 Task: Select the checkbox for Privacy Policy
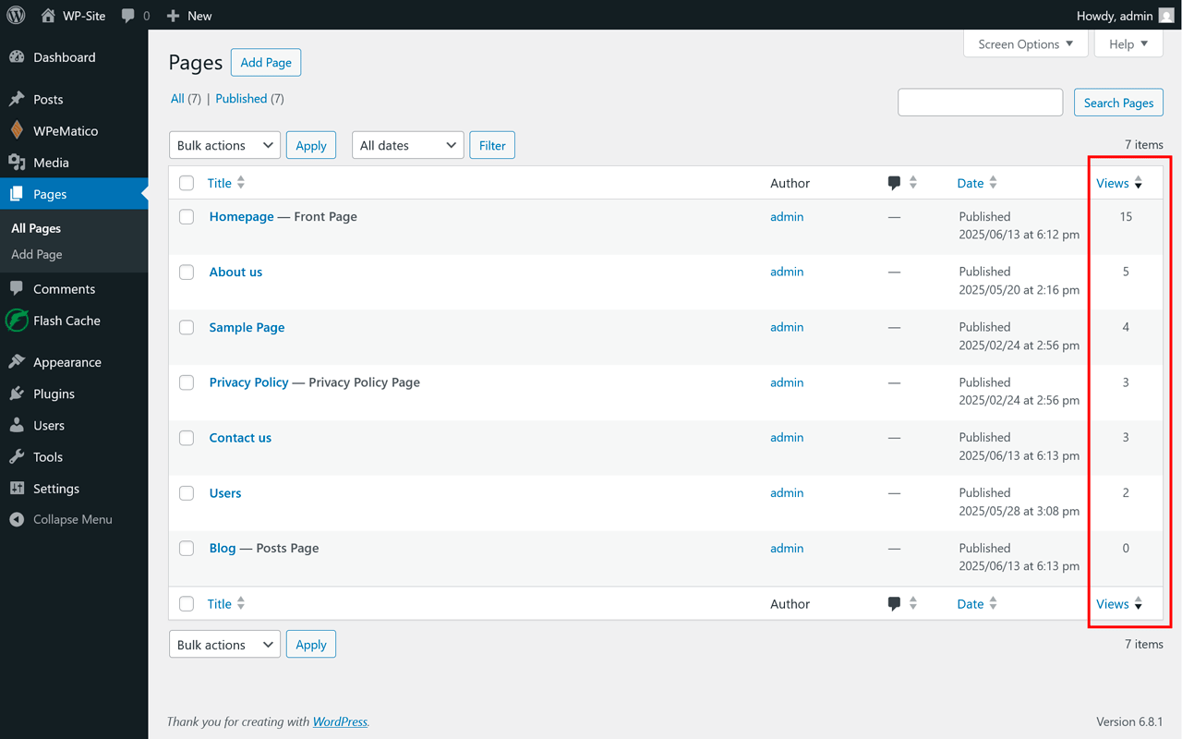pyautogui.click(x=186, y=382)
